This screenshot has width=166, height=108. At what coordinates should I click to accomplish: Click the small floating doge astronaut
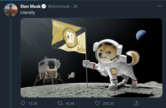(72, 75)
